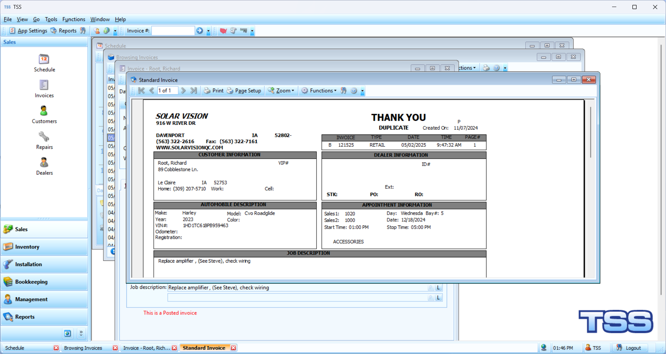Click the red USA map icon
The height and width of the screenshot is (354, 666).
(223, 31)
